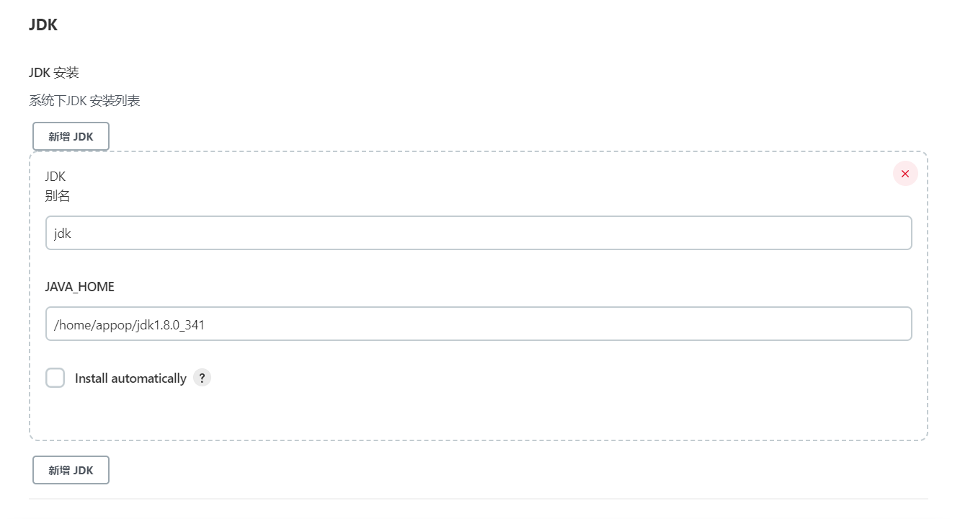The height and width of the screenshot is (519, 960).
Task: Focus the 别名 input field
Action: tap(479, 233)
